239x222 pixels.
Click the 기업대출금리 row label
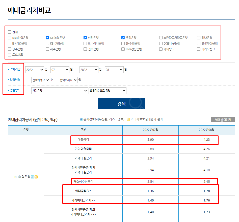[83, 149]
